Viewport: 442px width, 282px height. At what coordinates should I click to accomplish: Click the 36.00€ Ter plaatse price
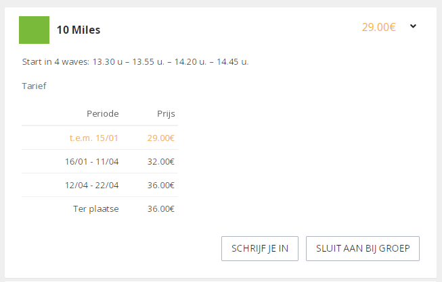click(160, 208)
